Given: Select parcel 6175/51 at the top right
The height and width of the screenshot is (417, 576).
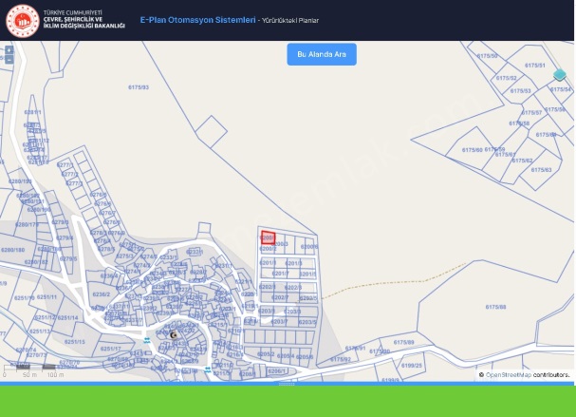Looking at the screenshot, I should pyautogui.click(x=534, y=66).
